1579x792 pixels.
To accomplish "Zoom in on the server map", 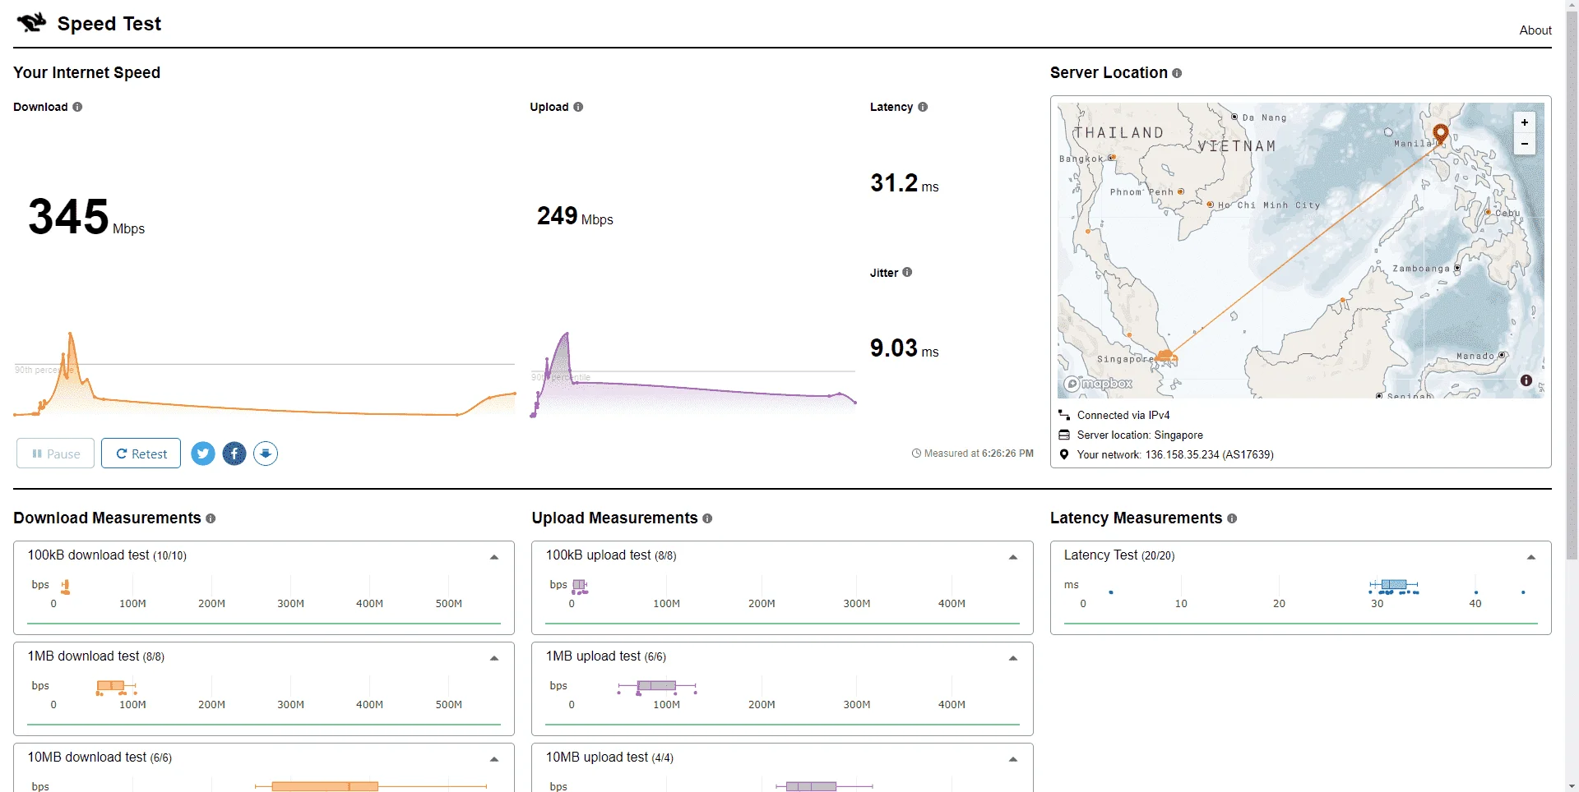I will pos(1525,122).
